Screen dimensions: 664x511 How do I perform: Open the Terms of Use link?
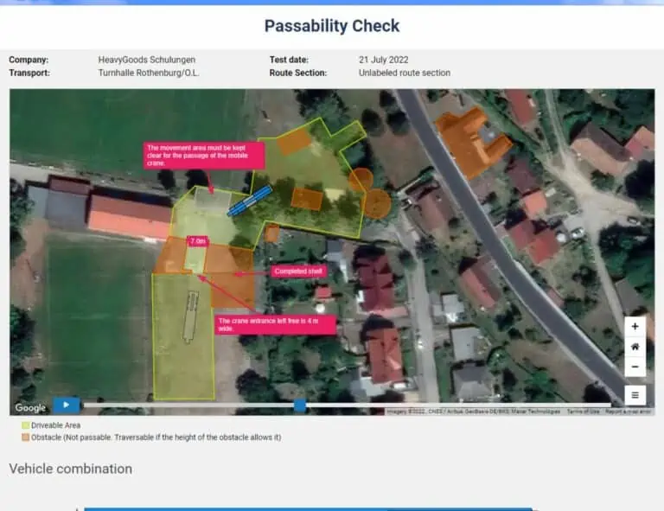582,412
